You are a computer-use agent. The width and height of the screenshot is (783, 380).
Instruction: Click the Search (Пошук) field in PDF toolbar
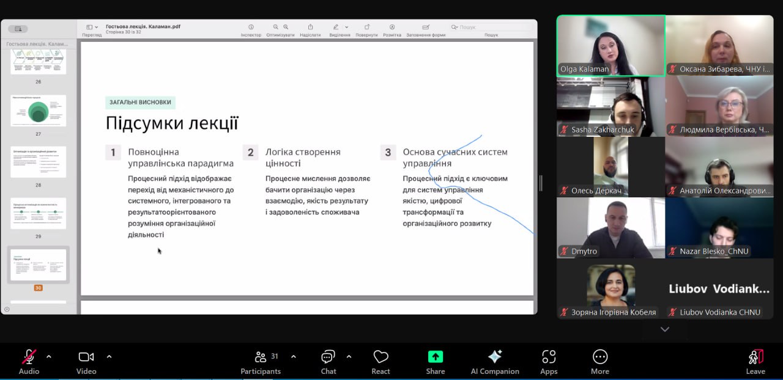pos(489,27)
